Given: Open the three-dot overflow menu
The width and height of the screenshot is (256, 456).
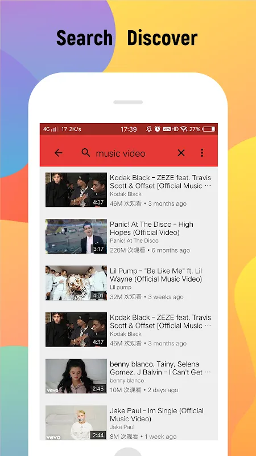Looking at the screenshot, I should [202, 153].
